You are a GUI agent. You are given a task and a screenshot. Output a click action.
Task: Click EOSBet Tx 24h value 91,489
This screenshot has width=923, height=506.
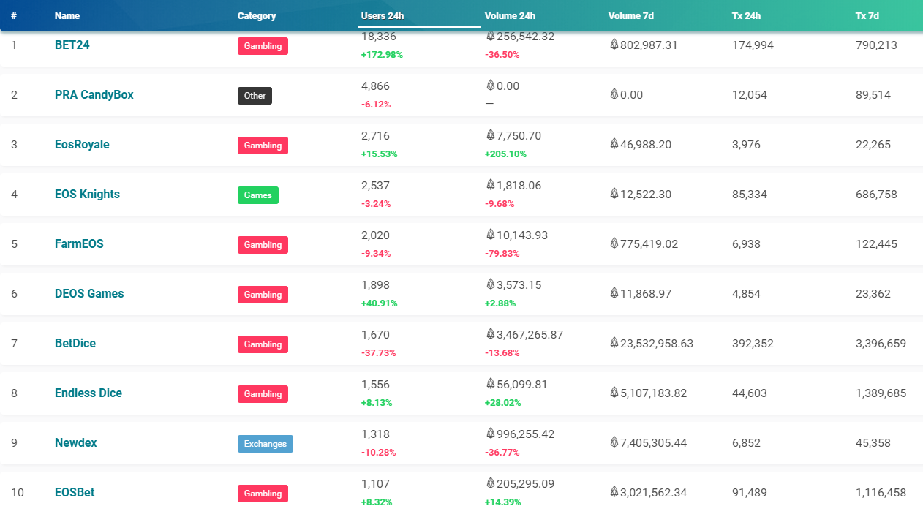click(750, 492)
